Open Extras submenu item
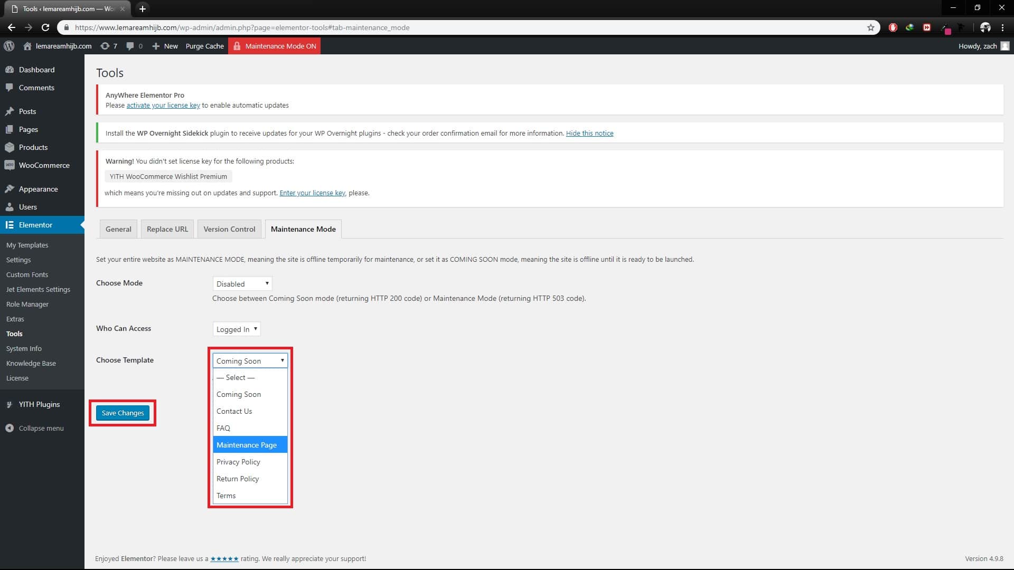Screen dimensions: 1014x570 (x=15, y=319)
